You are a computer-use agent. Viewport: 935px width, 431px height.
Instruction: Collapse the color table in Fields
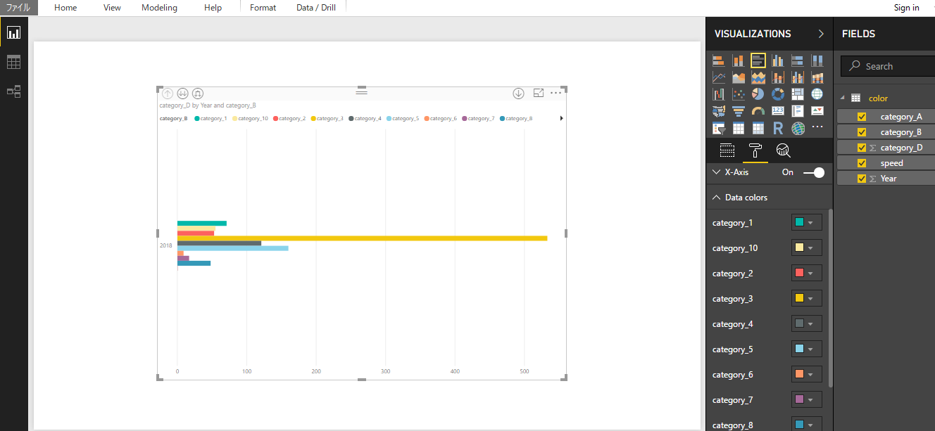(x=841, y=98)
